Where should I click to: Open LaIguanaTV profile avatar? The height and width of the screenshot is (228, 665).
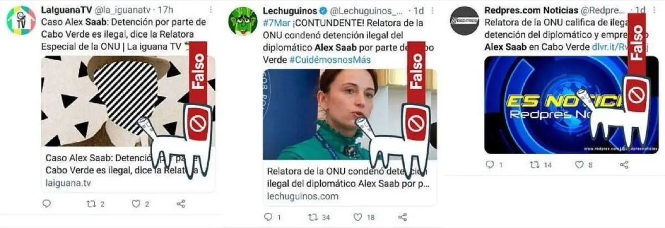21,20
